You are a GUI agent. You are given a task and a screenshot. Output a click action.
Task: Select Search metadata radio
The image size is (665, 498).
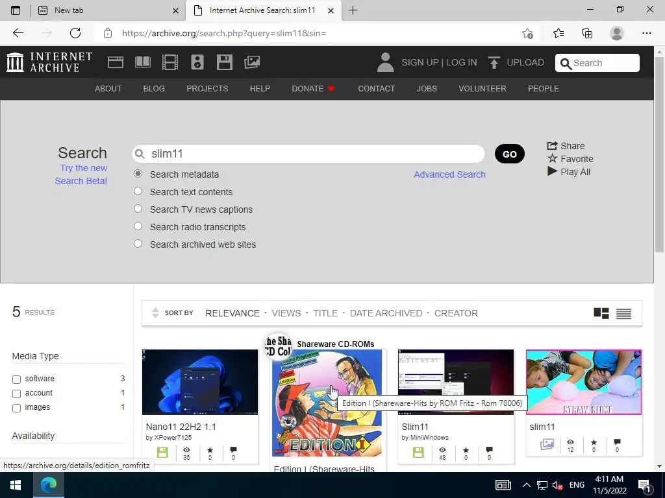point(138,174)
